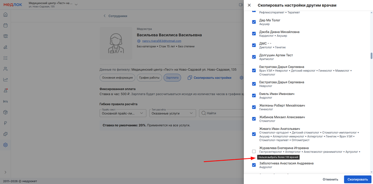The image size is (373, 184).
Task: Open the laboratory flask icon in sidebar
Action: coord(5,90)
